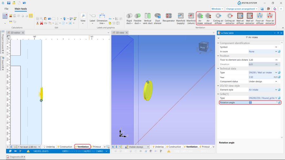Select the Air exhaust tool
Viewport: 285px width, 160px height.
tap(208, 18)
